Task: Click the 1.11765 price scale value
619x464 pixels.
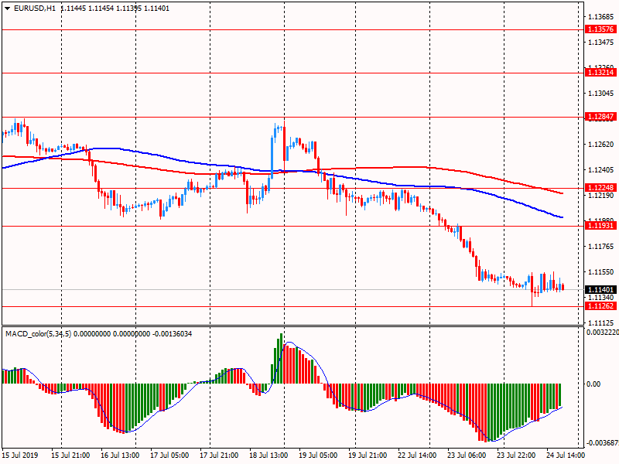Action: tap(601, 246)
